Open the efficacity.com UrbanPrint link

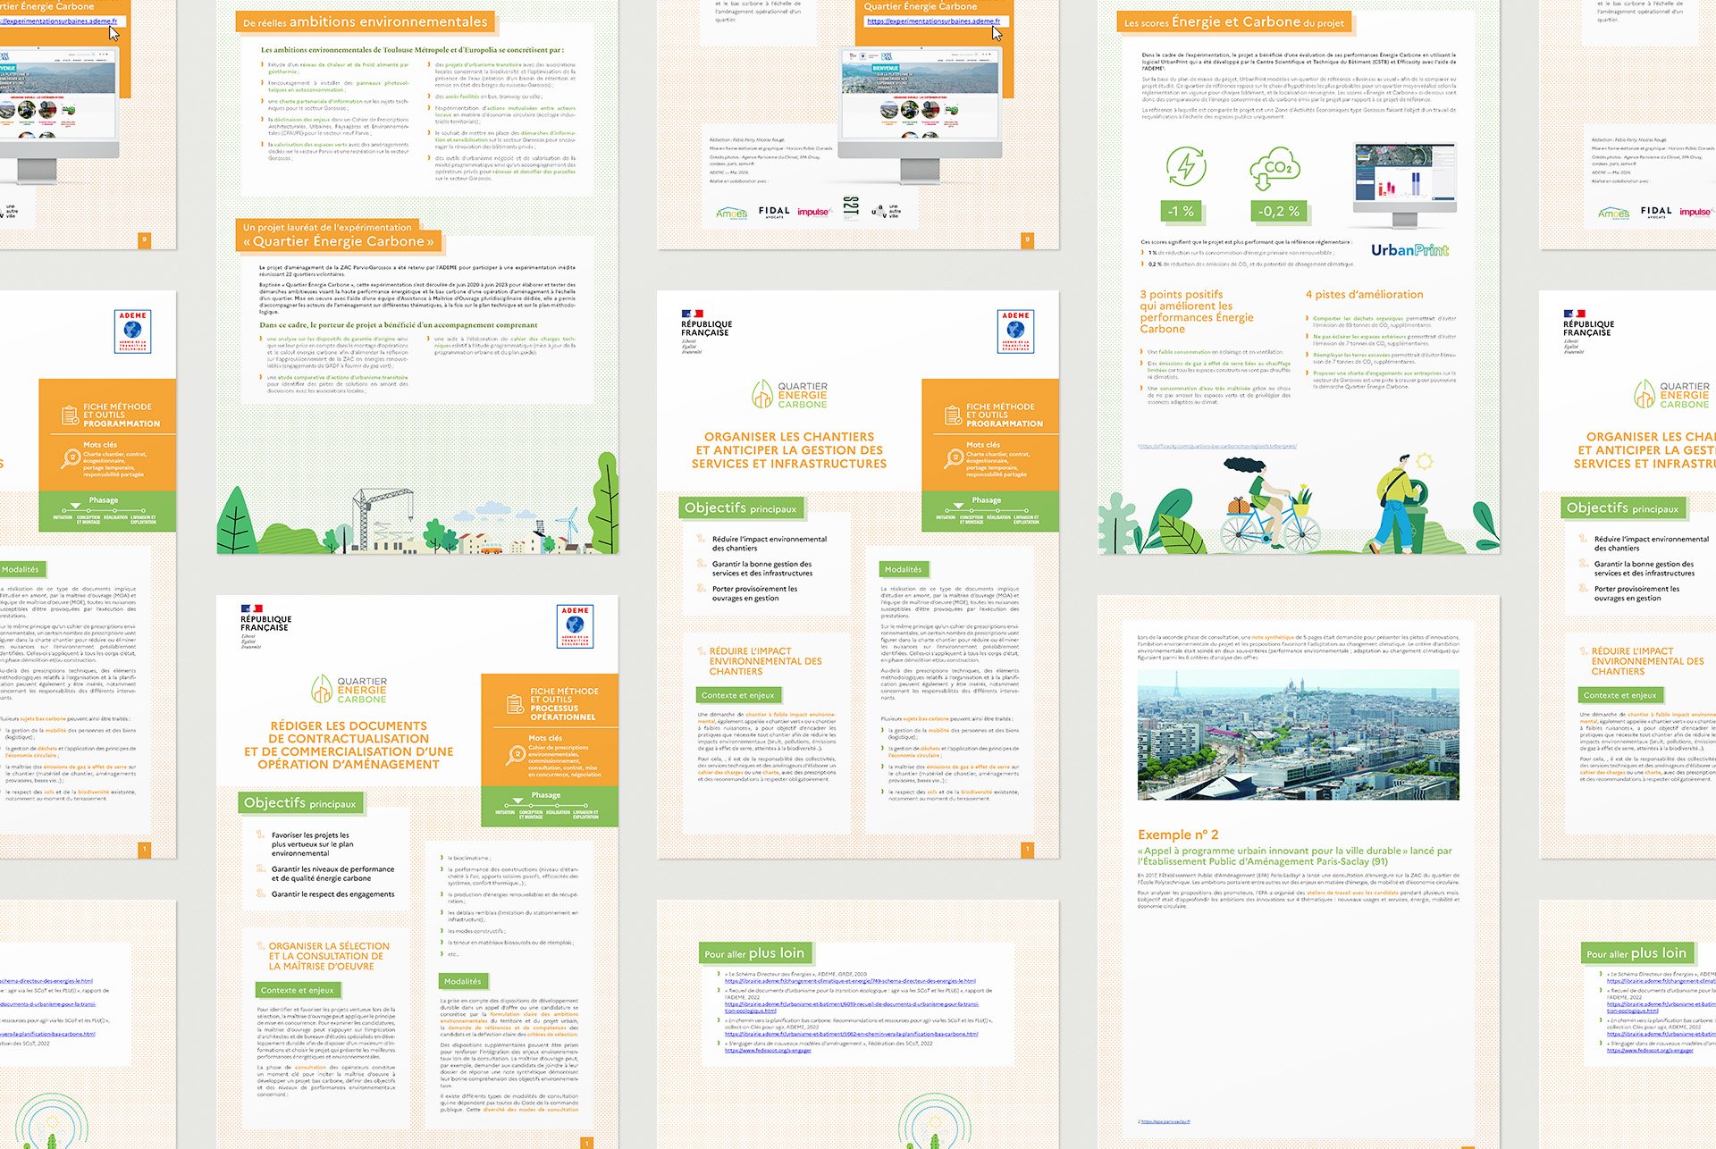pos(1217,446)
